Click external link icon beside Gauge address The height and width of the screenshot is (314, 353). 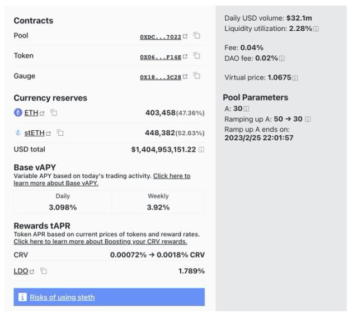185,77
